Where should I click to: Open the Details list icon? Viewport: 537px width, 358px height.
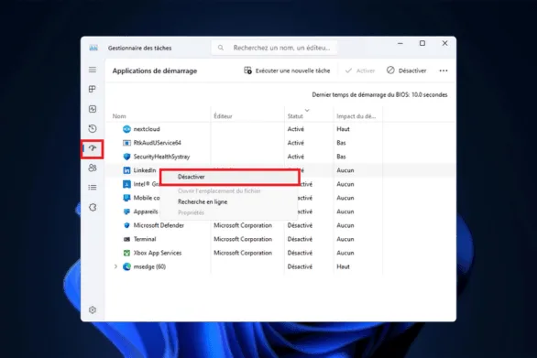coord(93,187)
